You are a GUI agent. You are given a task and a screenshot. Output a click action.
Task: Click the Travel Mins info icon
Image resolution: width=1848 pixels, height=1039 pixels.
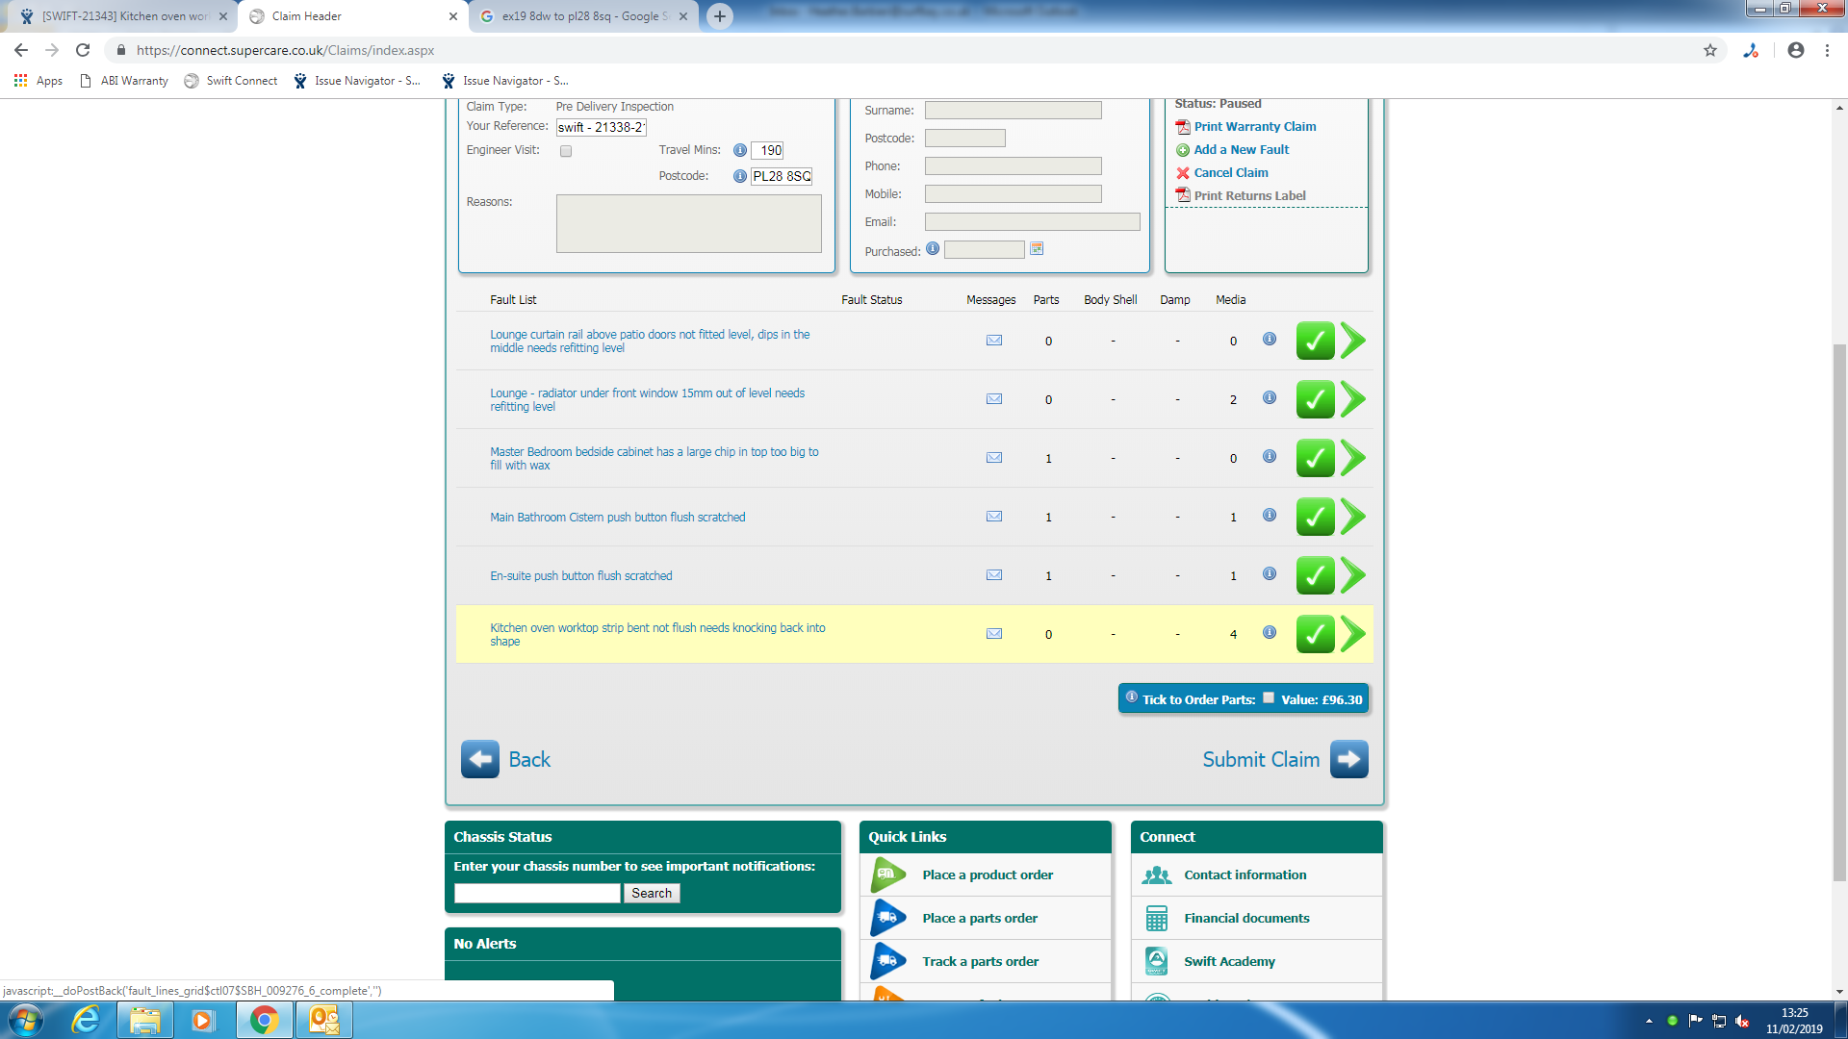point(740,150)
